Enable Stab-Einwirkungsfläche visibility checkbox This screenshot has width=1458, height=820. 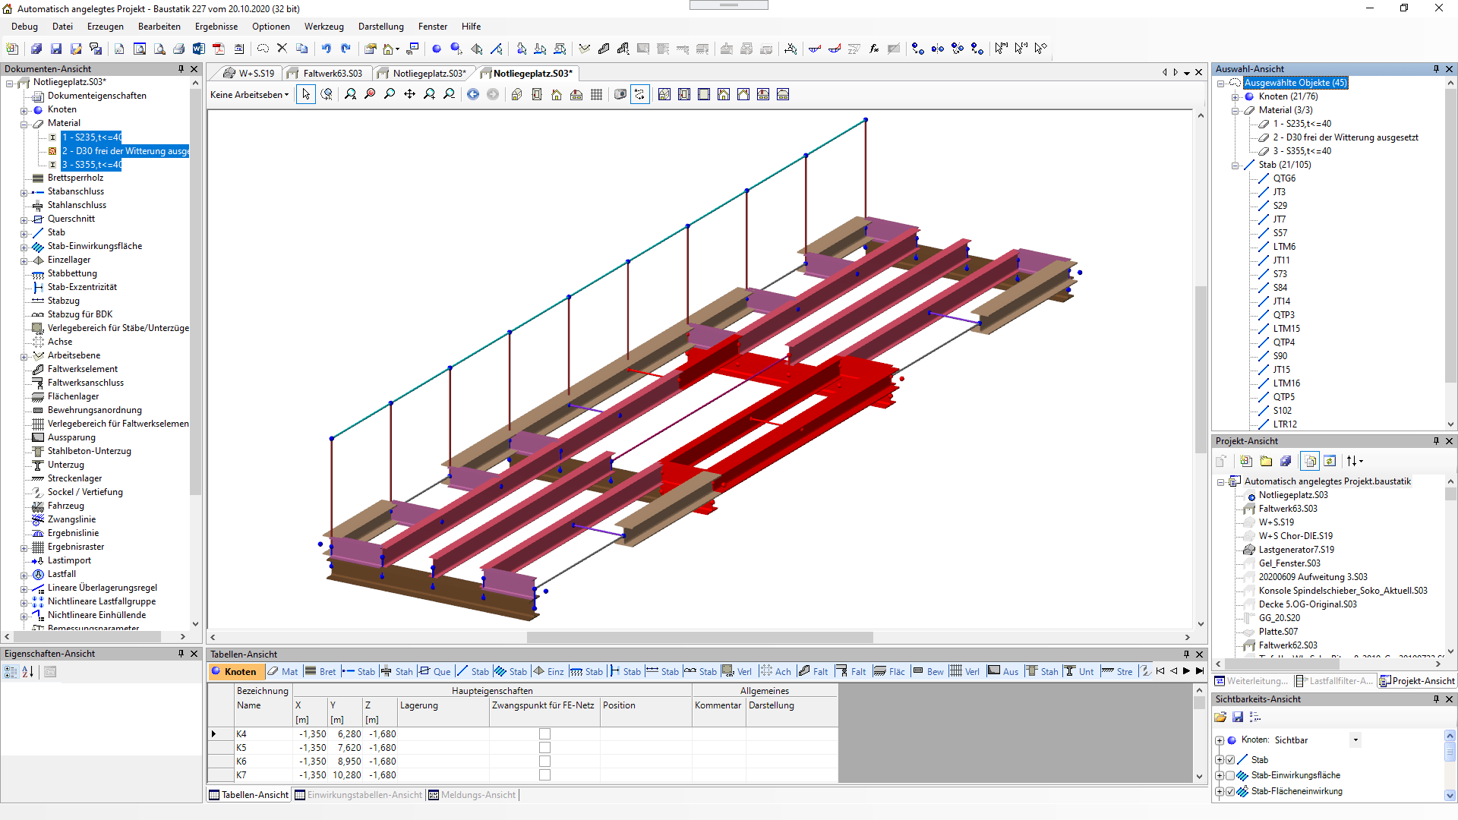[x=1230, y=776]
